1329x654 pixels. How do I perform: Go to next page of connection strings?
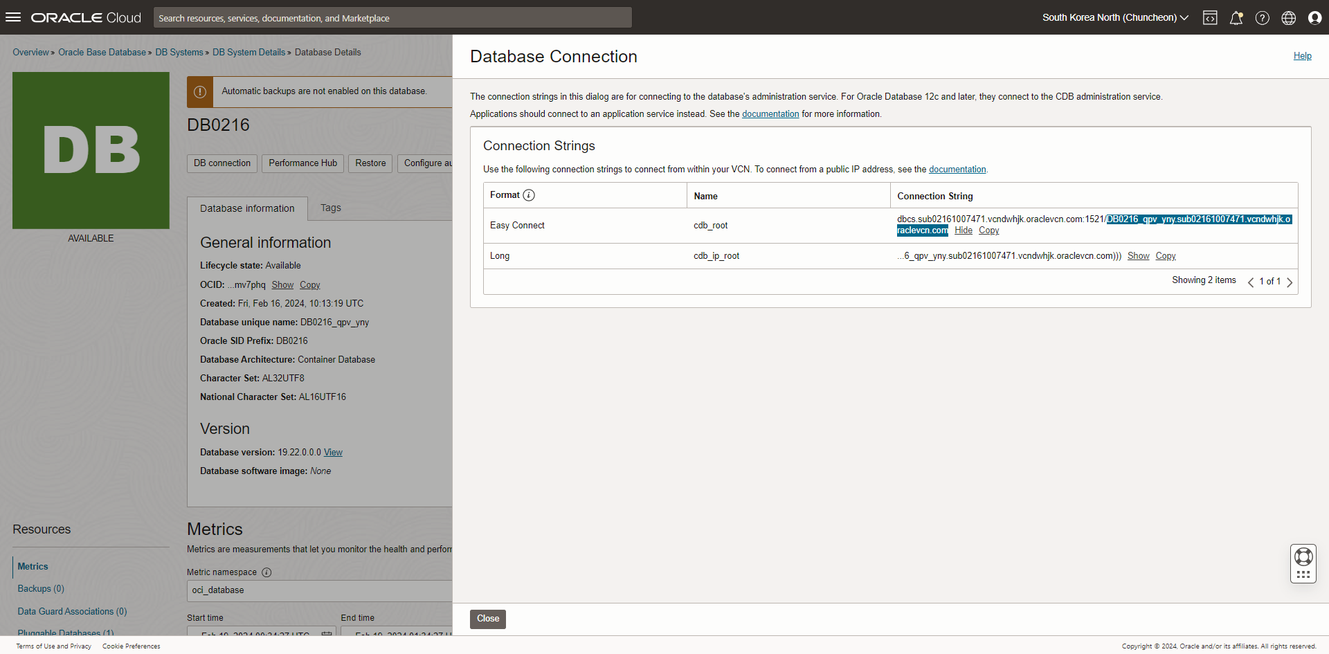click(1290, 282)
